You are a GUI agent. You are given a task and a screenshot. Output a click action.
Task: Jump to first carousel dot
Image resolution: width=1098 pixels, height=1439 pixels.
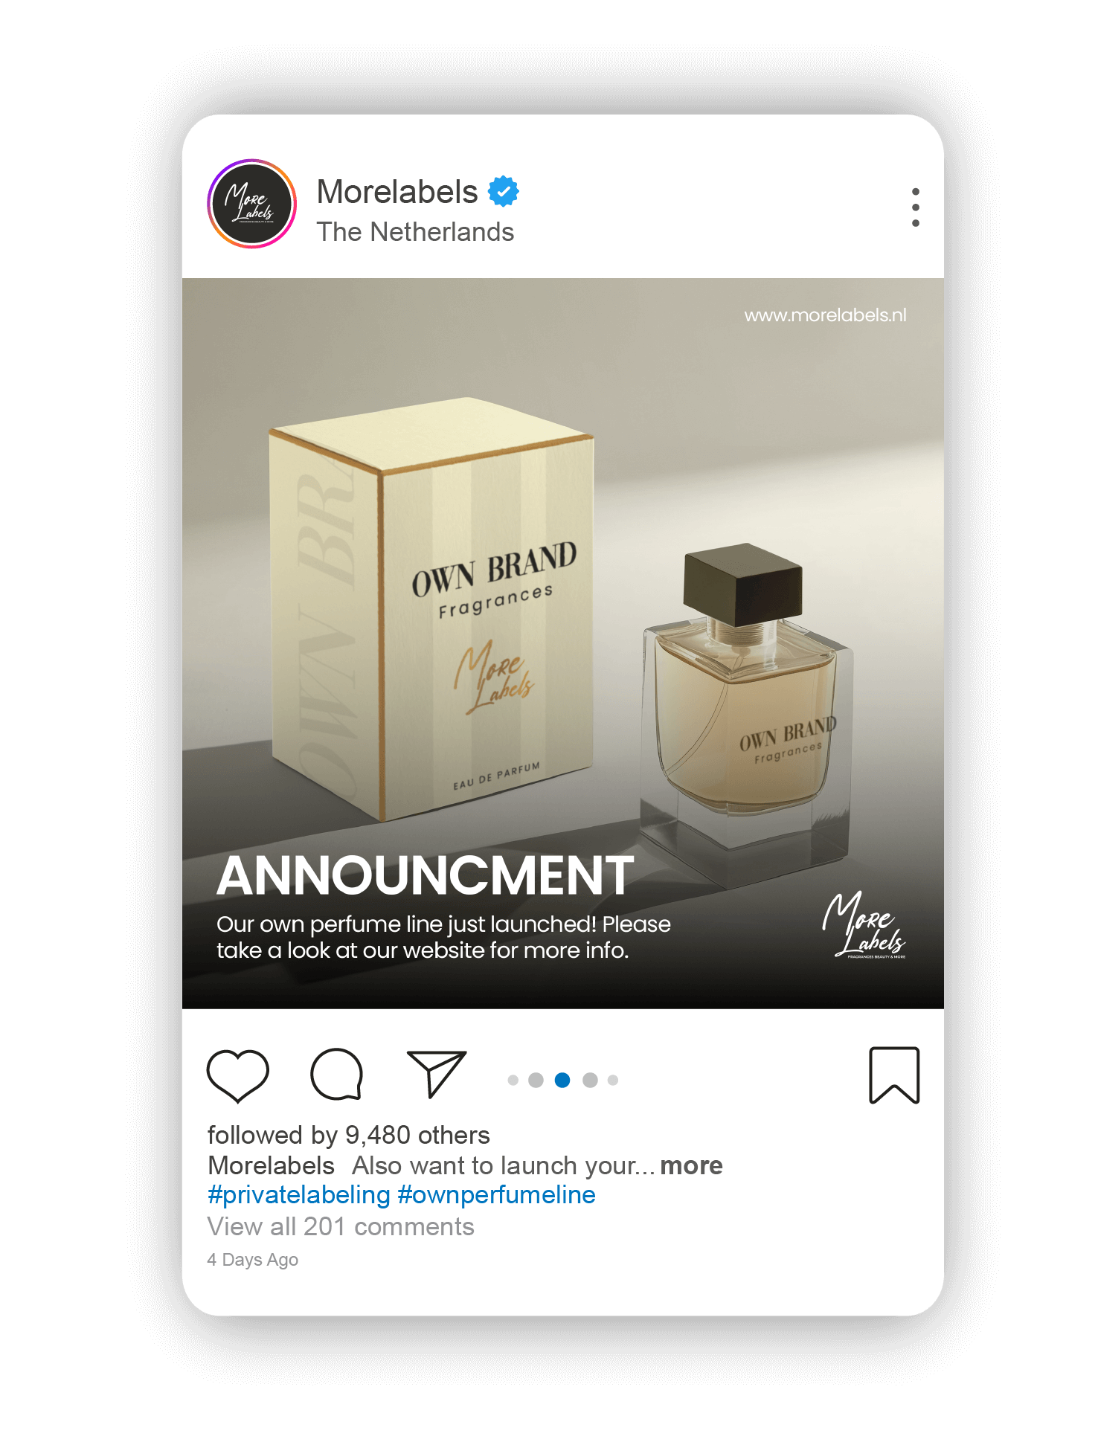click(513, 1080)
